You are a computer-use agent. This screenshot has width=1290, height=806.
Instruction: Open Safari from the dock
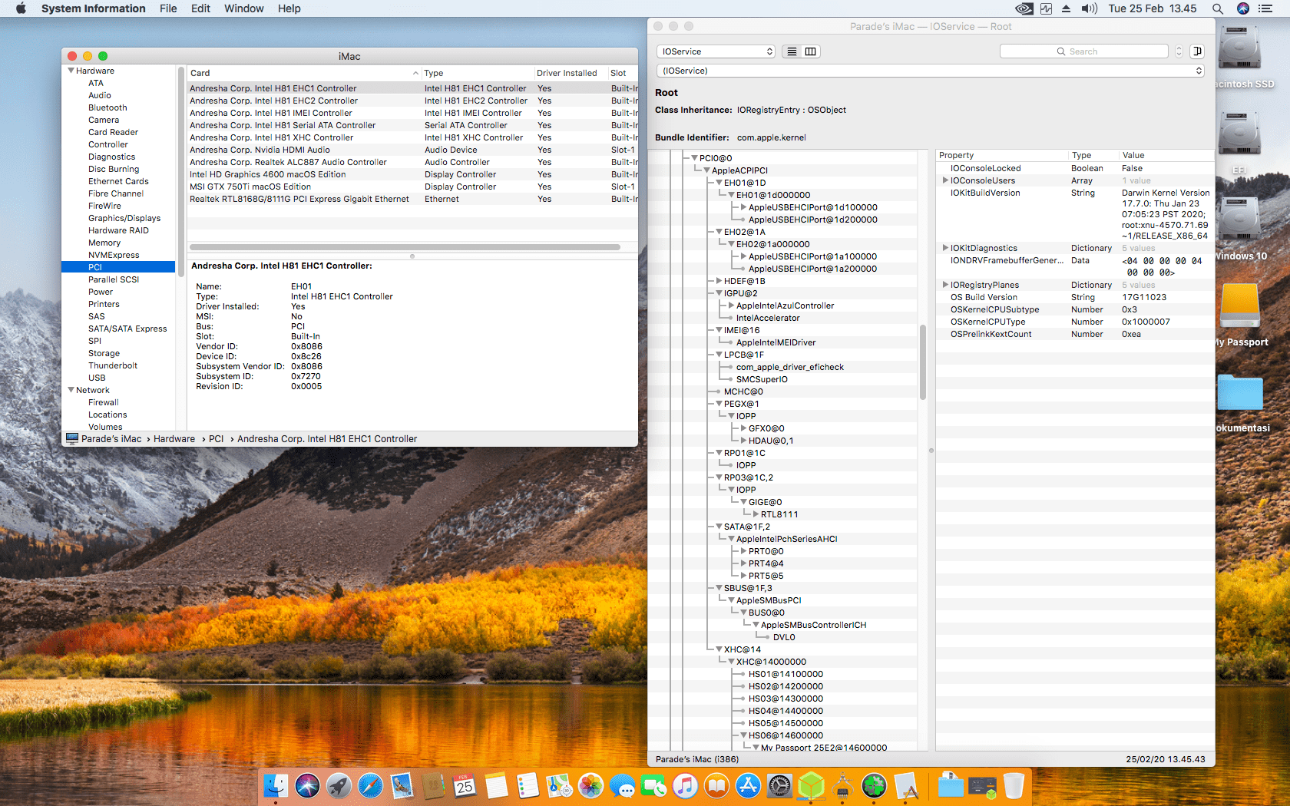[370, 786]
